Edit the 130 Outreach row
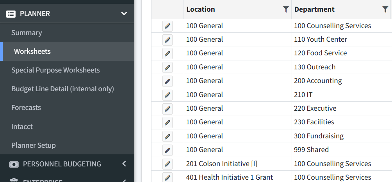 point(167,67)
